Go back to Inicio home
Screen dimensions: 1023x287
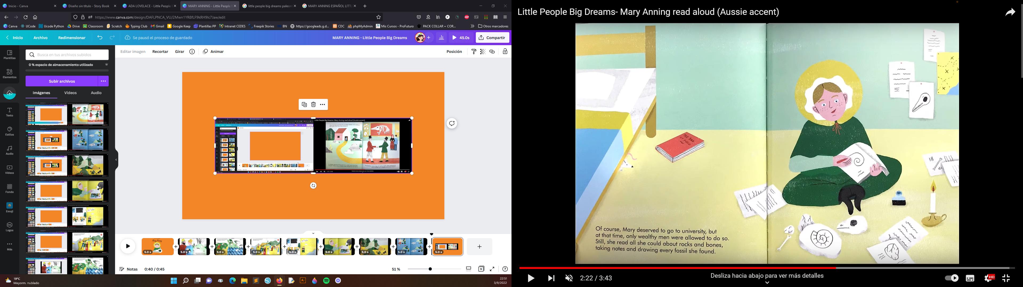pyautogui.click(x=15, y=38)
